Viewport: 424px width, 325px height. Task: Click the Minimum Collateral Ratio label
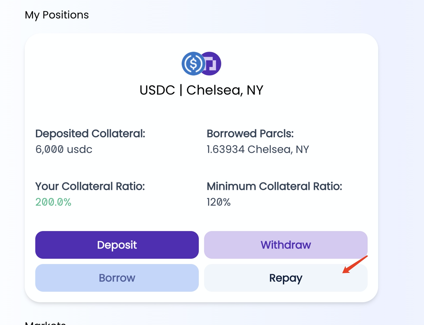pyautogui.click(x=274, y=186)
